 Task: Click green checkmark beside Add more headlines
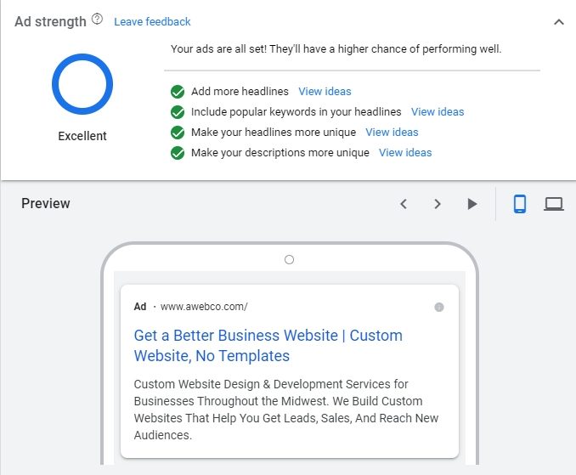178,92
